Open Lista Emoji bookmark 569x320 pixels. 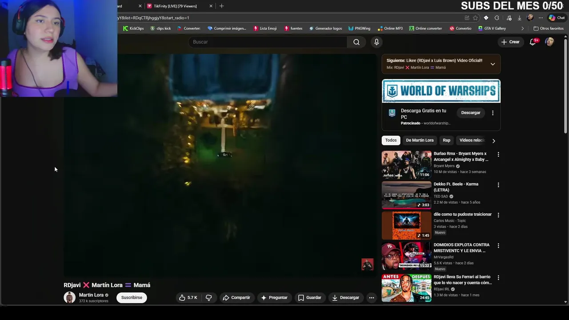click(265, 28)
